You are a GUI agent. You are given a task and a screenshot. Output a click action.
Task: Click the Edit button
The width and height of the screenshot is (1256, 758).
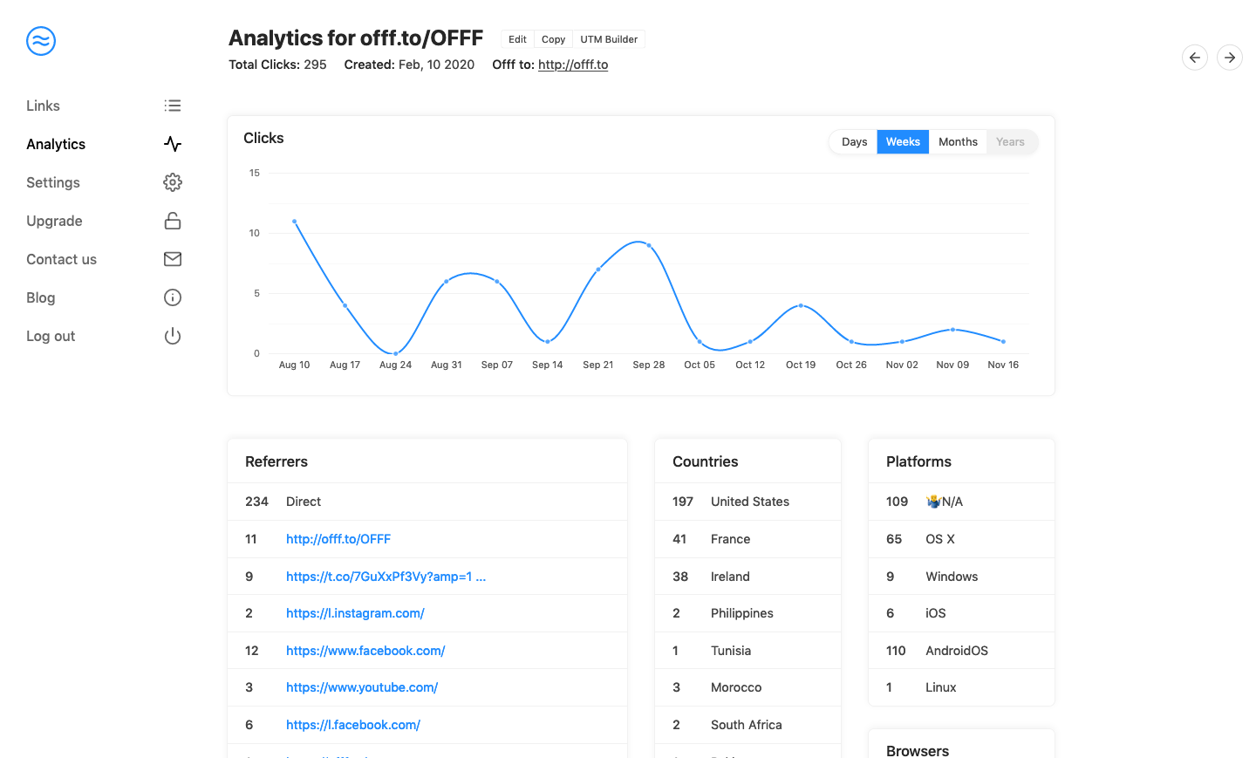coord(517,39)
